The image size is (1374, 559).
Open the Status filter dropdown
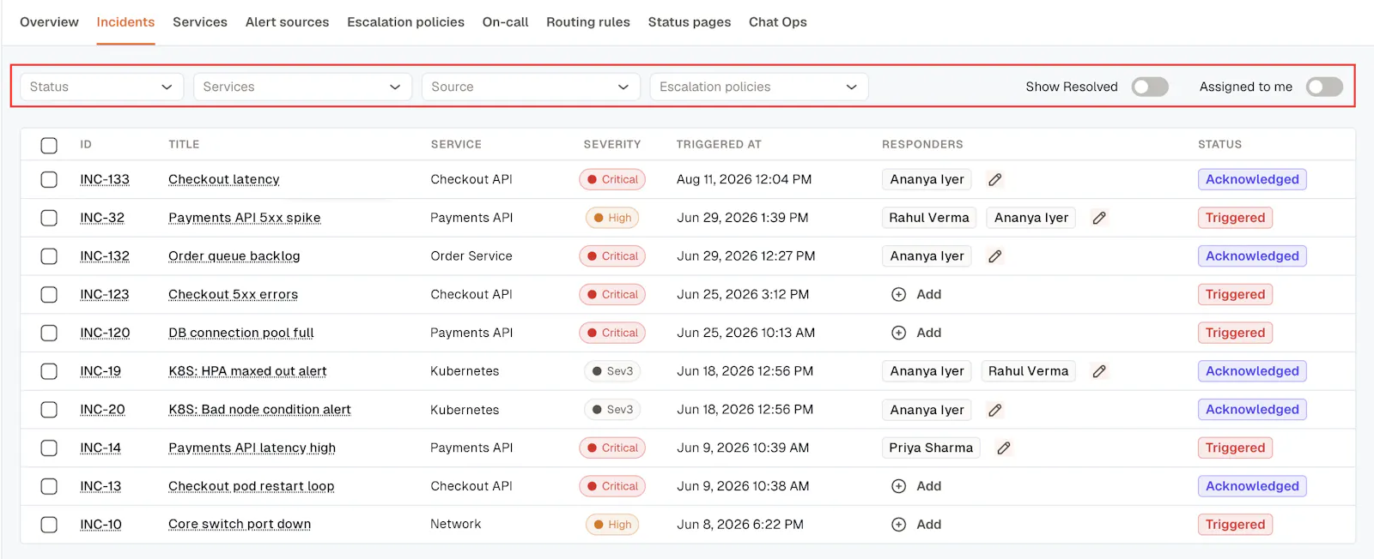pyautogui.click(x=101, y=87)
